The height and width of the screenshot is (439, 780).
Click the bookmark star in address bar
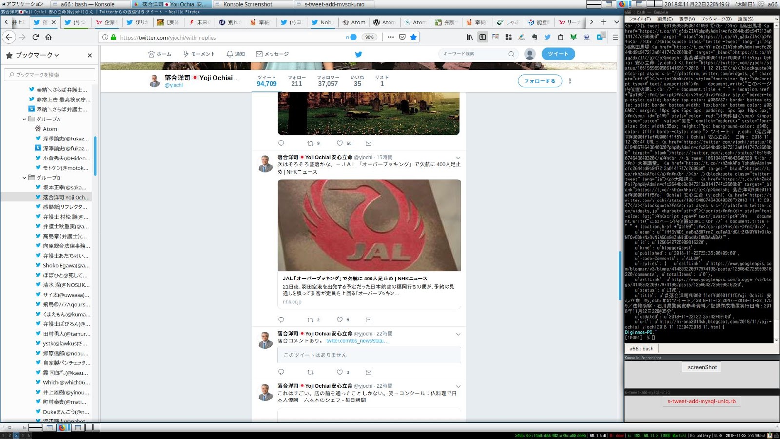(413, 37)
